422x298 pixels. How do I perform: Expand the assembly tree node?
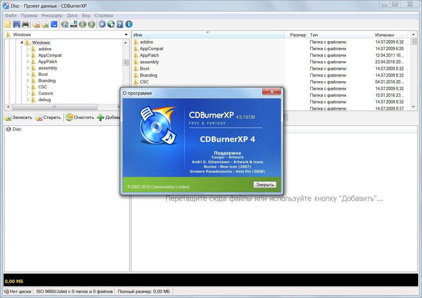tap(28, 68)
